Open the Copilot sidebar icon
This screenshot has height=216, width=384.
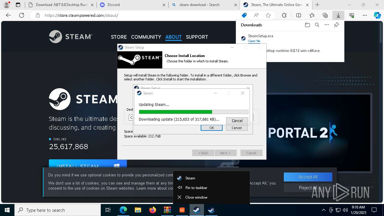(x=377, y=15)
